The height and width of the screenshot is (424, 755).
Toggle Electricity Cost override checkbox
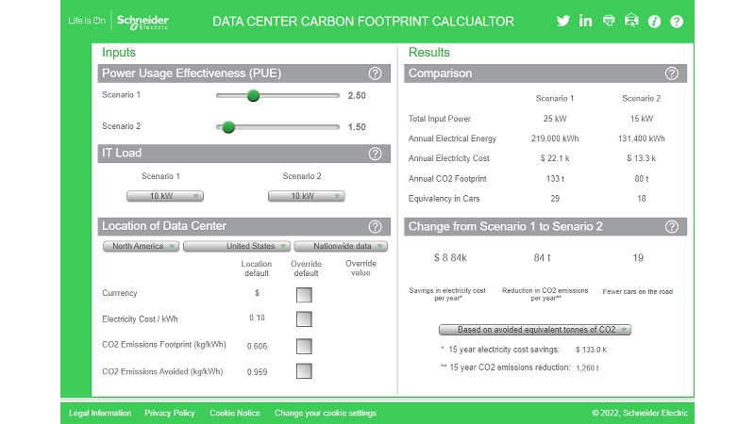pos(304,318)
